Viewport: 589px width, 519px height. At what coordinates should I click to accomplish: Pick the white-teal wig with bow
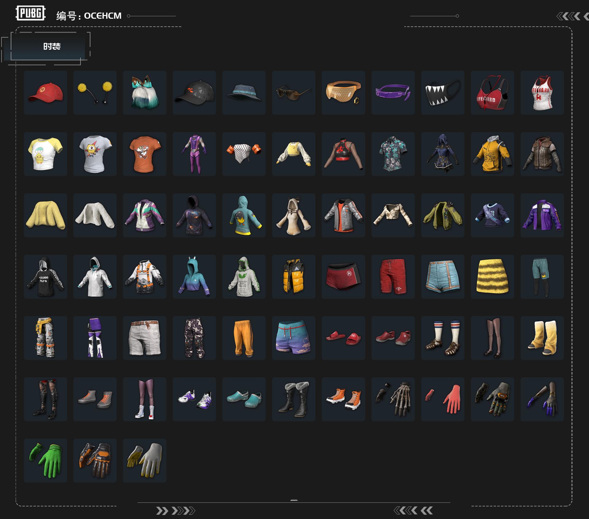pyautogui.click(x=144, y=93)
